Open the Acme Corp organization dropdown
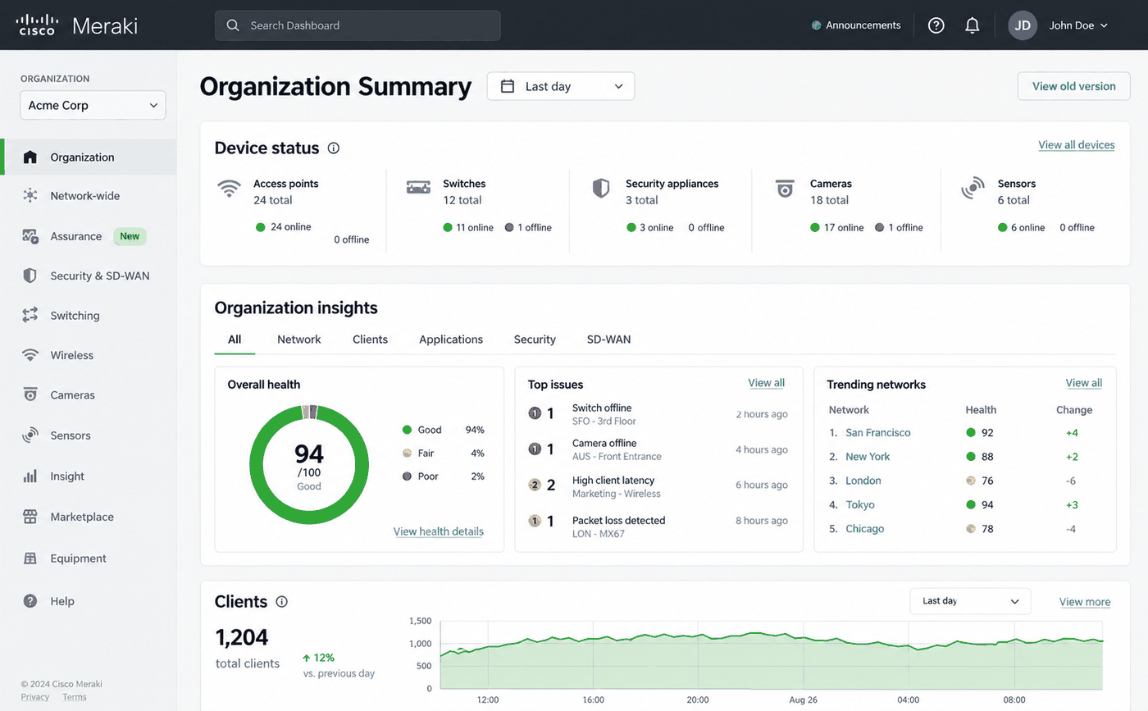1148x711 pixels. (93, 105)
